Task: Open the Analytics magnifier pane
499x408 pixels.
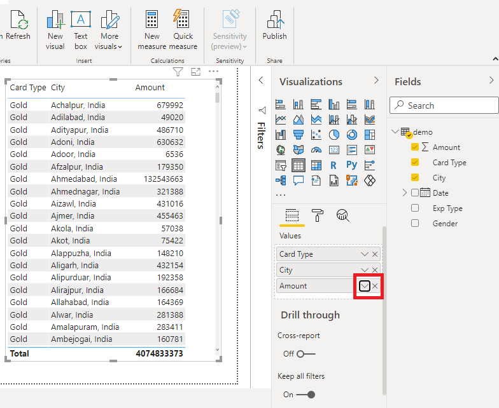Action: [342, 215]
